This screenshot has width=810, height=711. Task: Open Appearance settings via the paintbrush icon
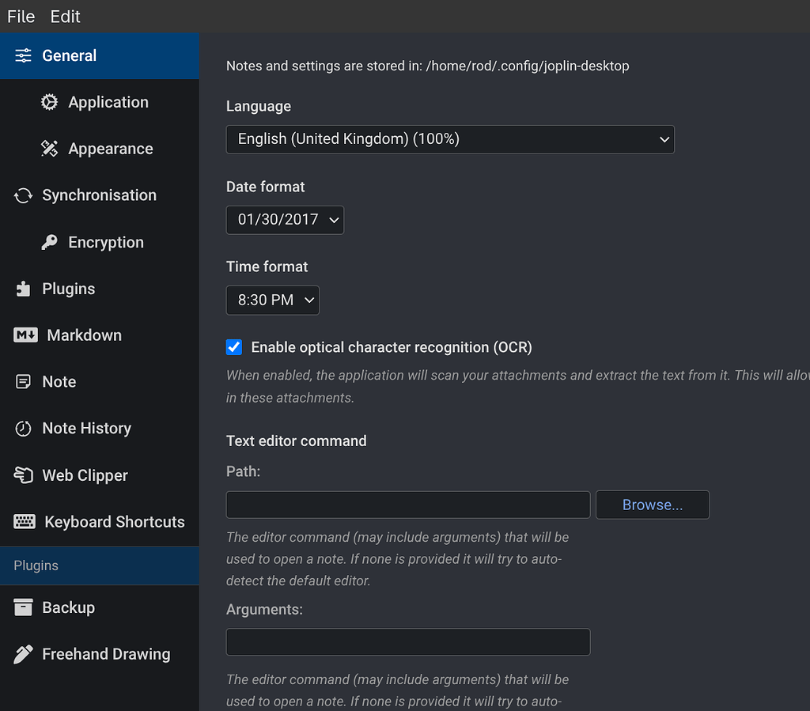point(48,149)
